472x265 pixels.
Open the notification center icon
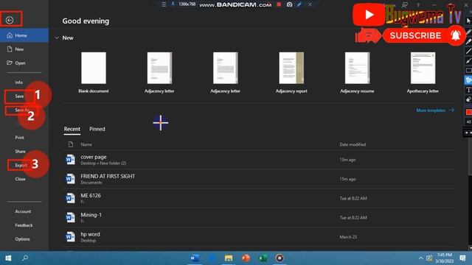pos(462,258)
